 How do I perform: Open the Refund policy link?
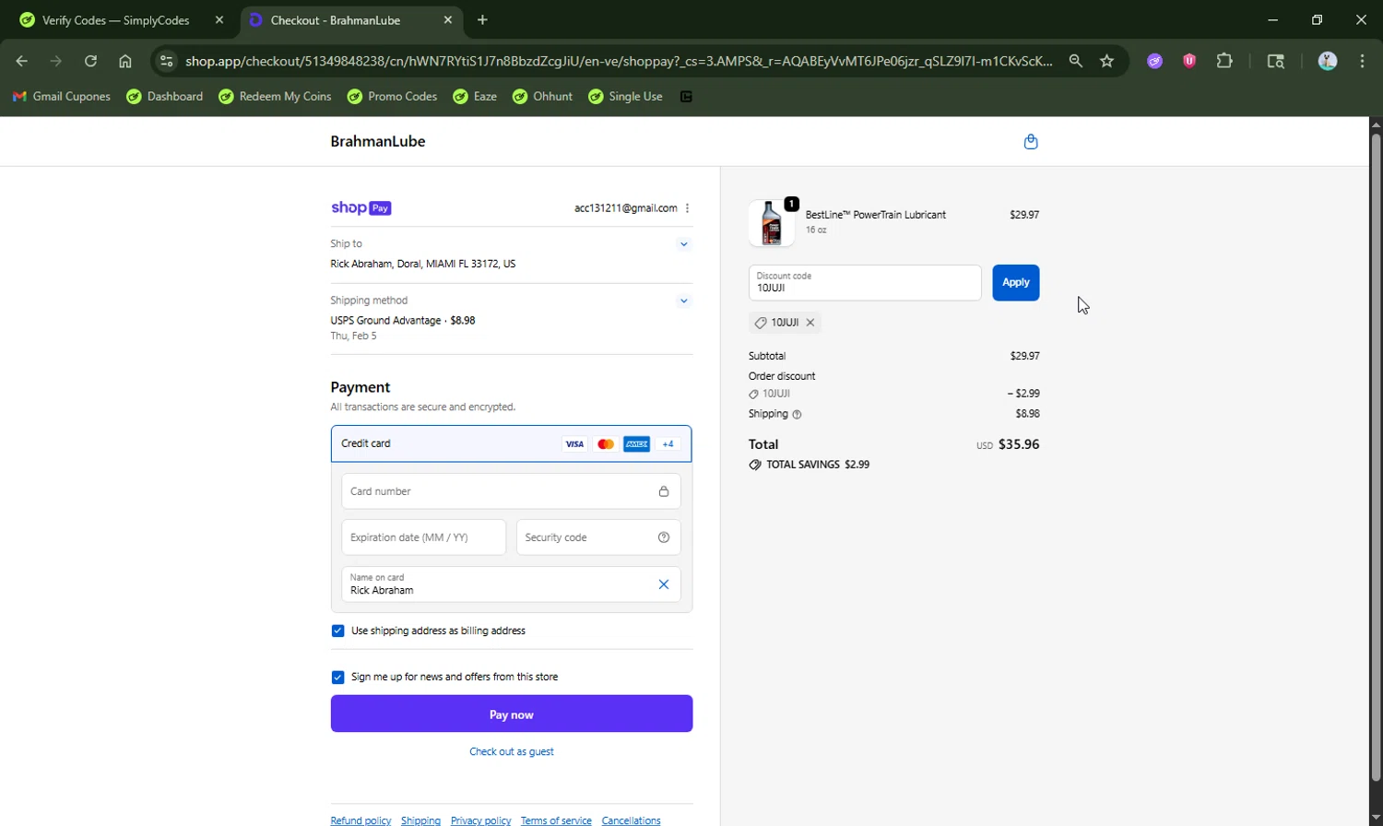point(361,820)
